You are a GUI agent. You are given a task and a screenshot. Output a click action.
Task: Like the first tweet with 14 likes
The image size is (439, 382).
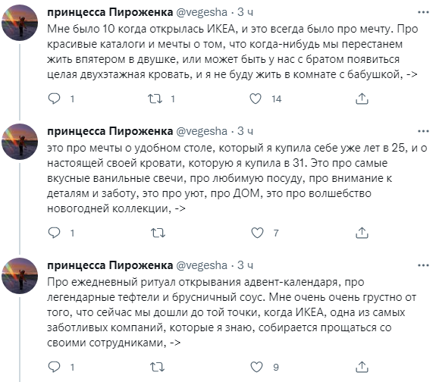click(256, 99)
